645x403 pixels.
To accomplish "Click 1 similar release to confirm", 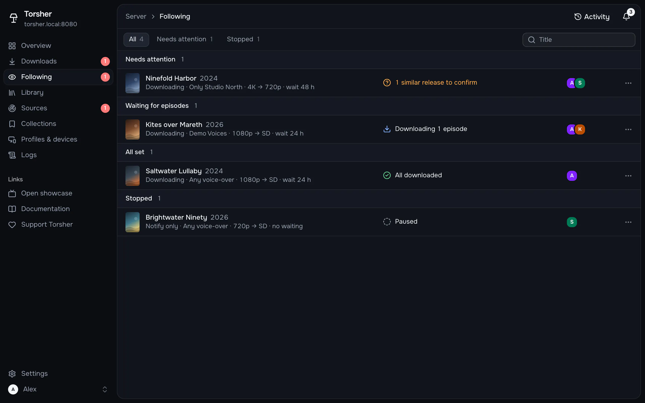I will tap(436, 83).
